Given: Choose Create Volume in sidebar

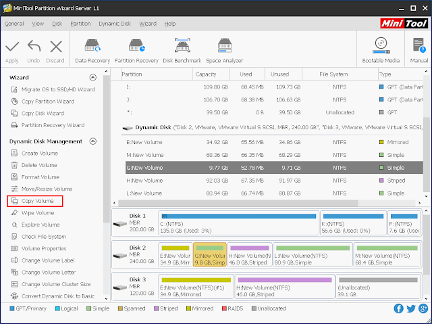Looking at the screenshot, I should tap(35, 153).
